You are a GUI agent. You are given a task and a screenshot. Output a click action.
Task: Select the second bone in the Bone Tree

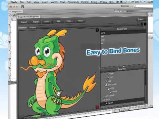point(110,77)
